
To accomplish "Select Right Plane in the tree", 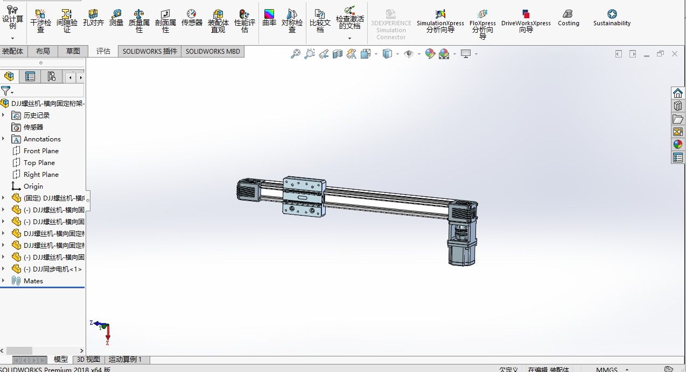I will click(41, 174).
